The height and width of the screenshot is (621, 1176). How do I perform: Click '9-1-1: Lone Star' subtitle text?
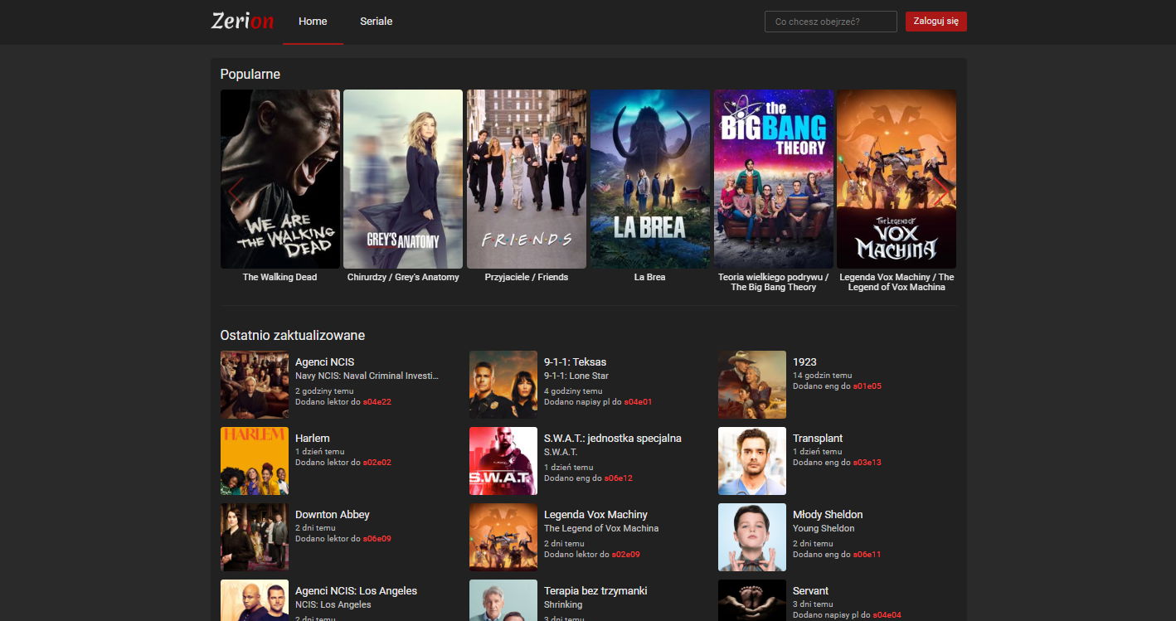pos(576,376)
